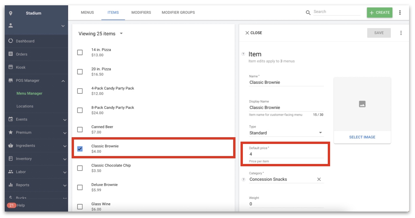This screenshot has height=218, width=415.
Task: Expand the Labor section chevron
Action: point(65,172)
